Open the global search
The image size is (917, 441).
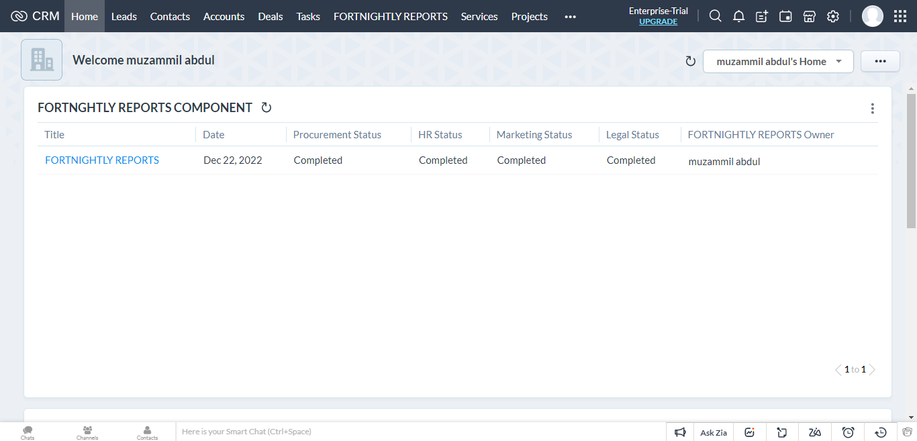click(715, 15)
